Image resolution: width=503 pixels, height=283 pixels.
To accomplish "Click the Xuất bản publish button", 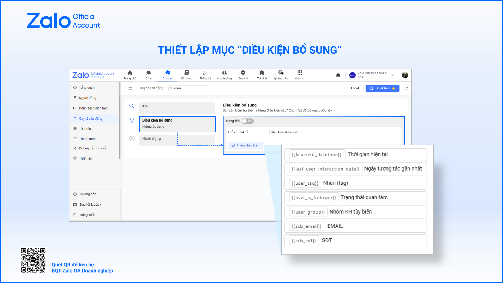I will 382,88.
